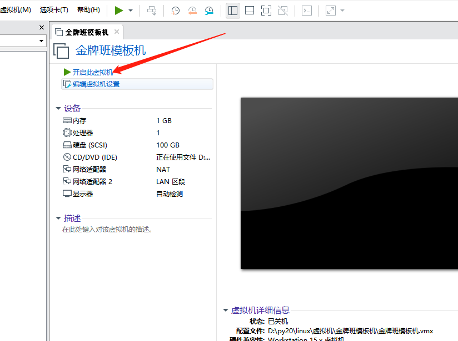Open the console view terminal icon
458x341 pixels.
click(307, 11)
